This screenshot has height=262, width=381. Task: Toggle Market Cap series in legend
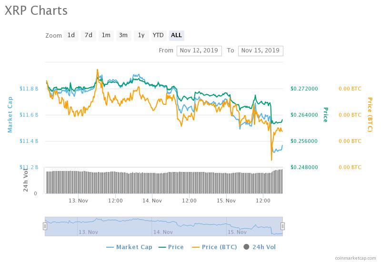point(129,247)
